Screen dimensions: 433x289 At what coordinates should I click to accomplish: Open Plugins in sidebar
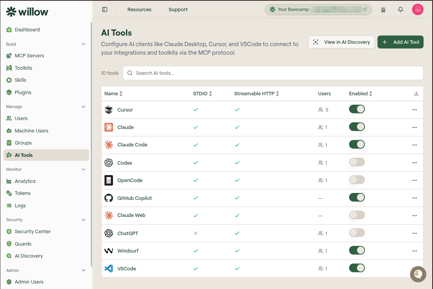[46, 92]
